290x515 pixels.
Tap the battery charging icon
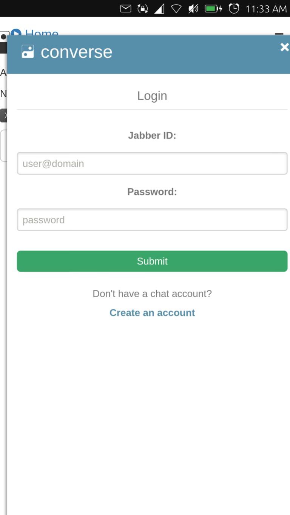[213, 8]
